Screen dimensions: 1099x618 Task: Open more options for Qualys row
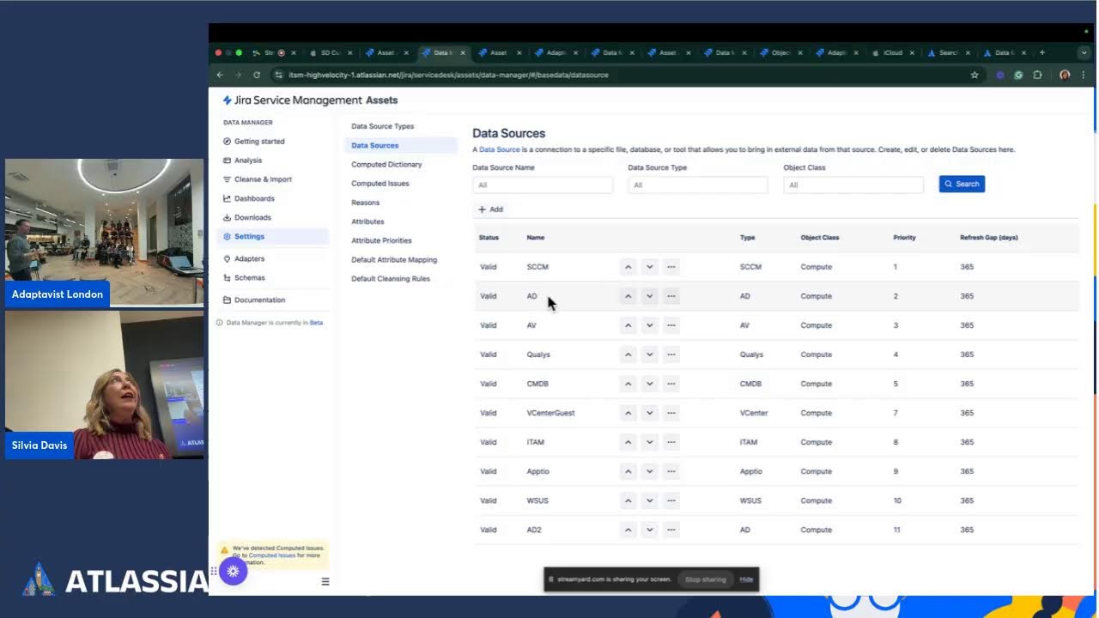[671, 354]
